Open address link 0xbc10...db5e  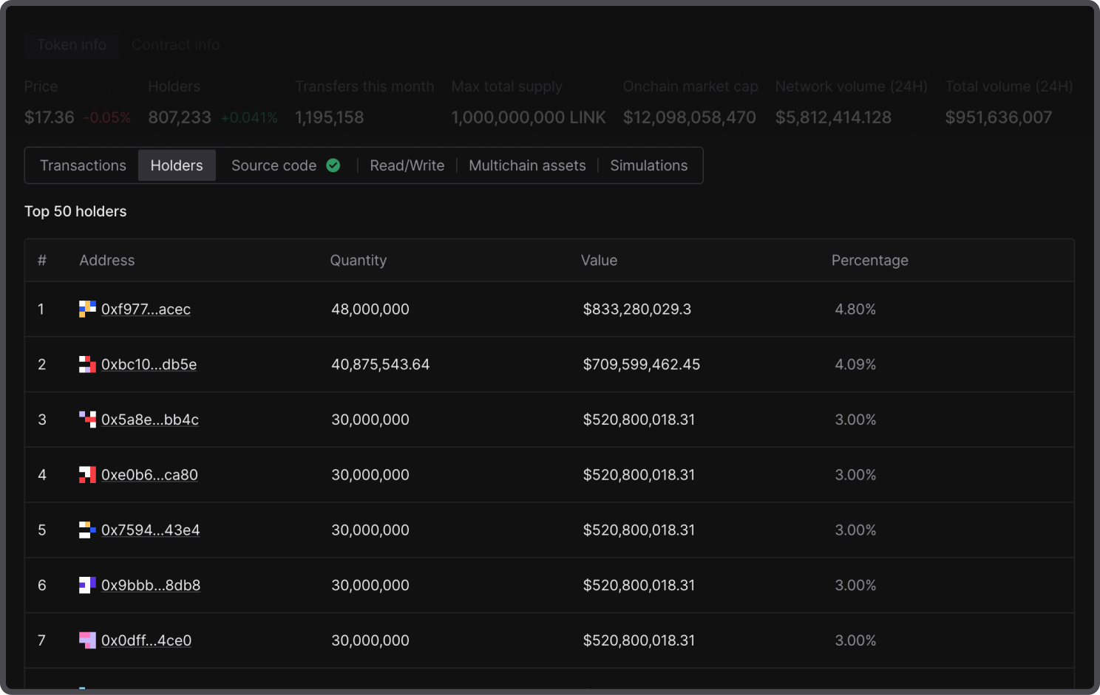(149, 365)
